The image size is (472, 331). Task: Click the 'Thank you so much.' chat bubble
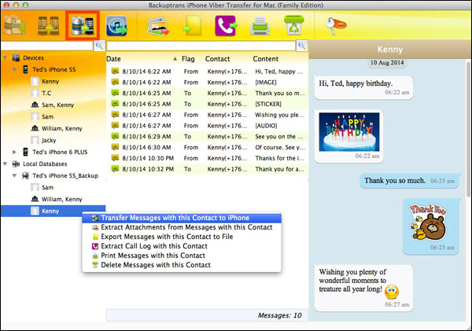pos(409,181)
